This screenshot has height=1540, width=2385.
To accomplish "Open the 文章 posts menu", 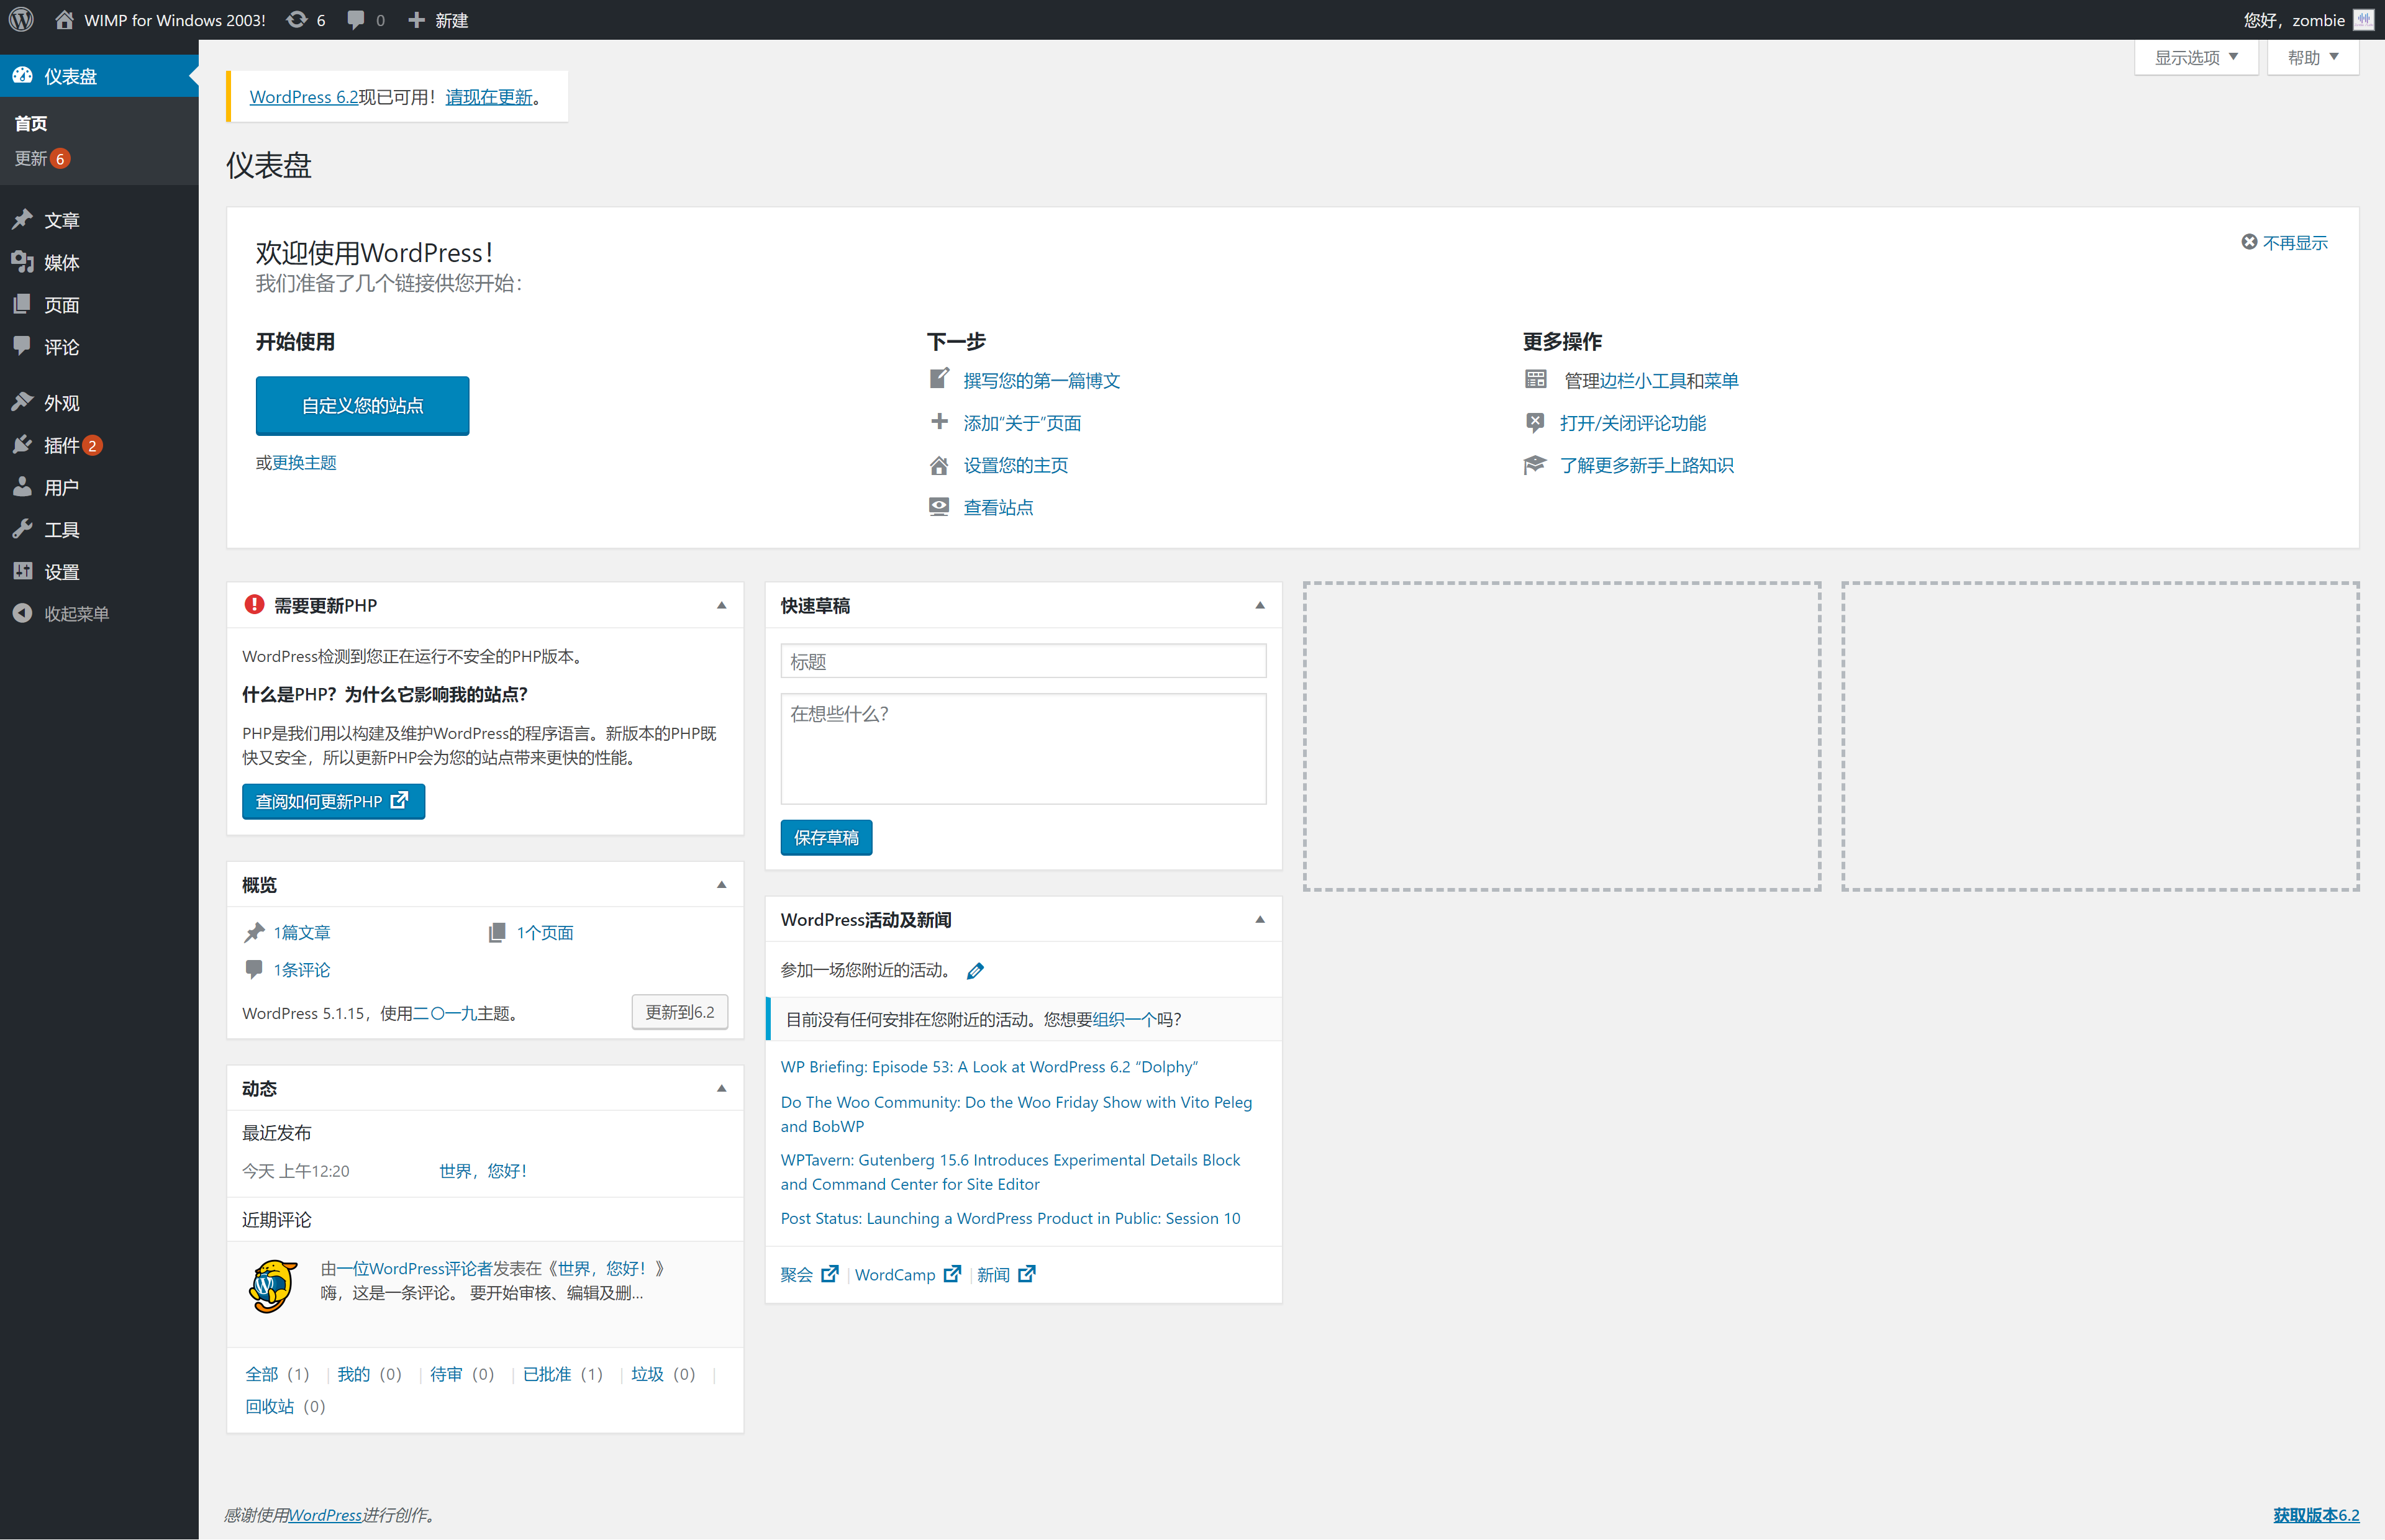I will pos(99,220).
